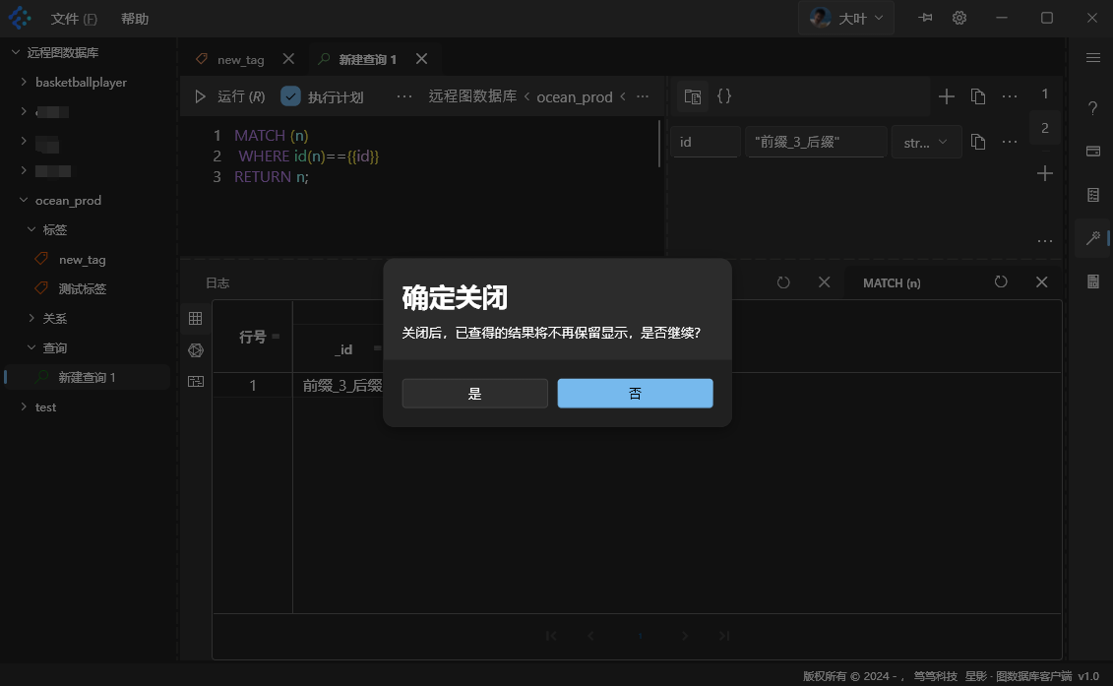Open the 帮助 menu

(134, 19)
